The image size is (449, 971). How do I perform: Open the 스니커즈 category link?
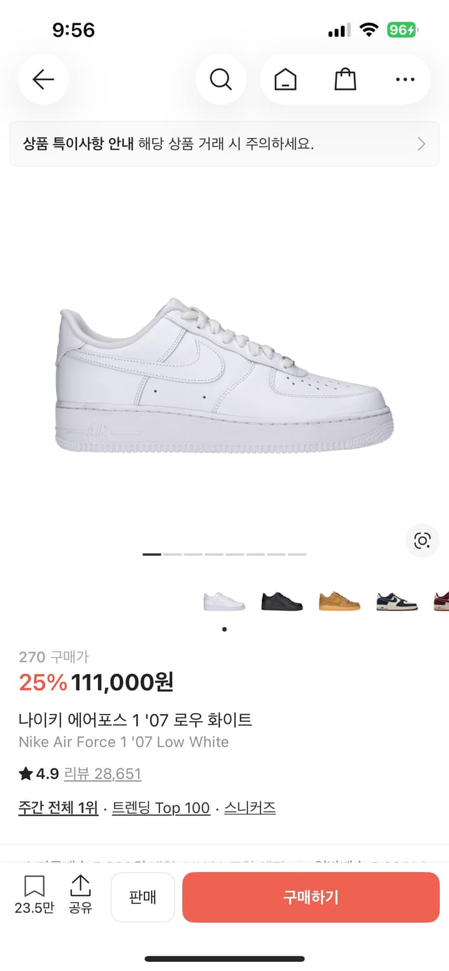point(250,808)
